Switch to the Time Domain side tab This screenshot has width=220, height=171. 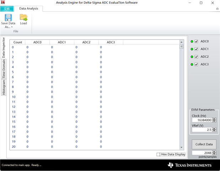coord(4,69)
